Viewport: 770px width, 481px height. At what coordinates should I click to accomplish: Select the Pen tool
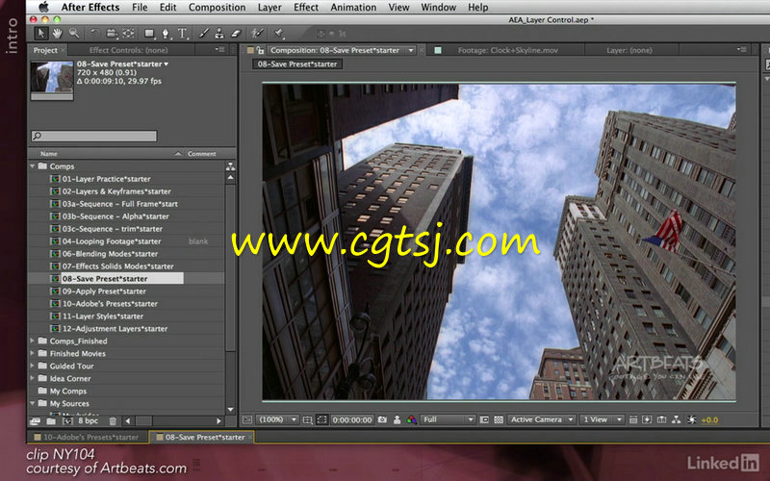(x=166, y=34)
